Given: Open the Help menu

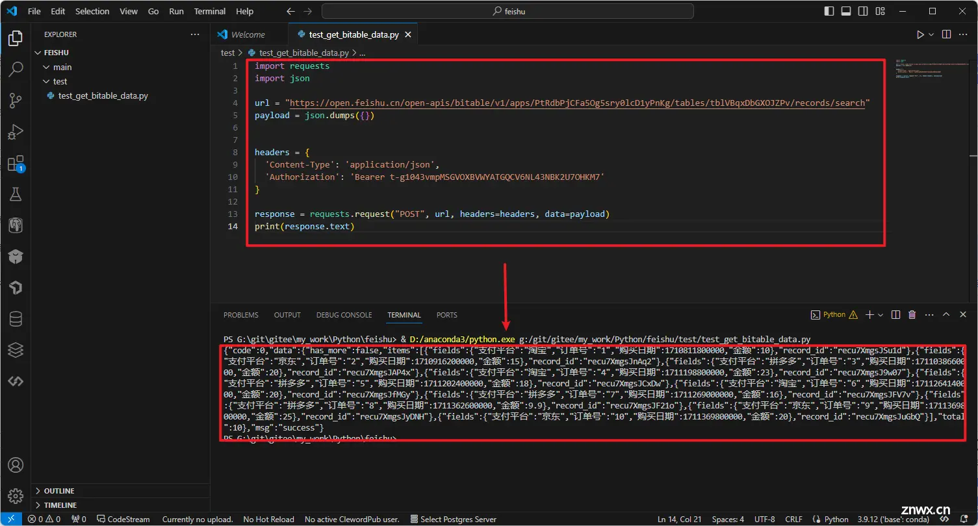Looking at the screenshot, I should pyautogui.click(x=245, y=11).
